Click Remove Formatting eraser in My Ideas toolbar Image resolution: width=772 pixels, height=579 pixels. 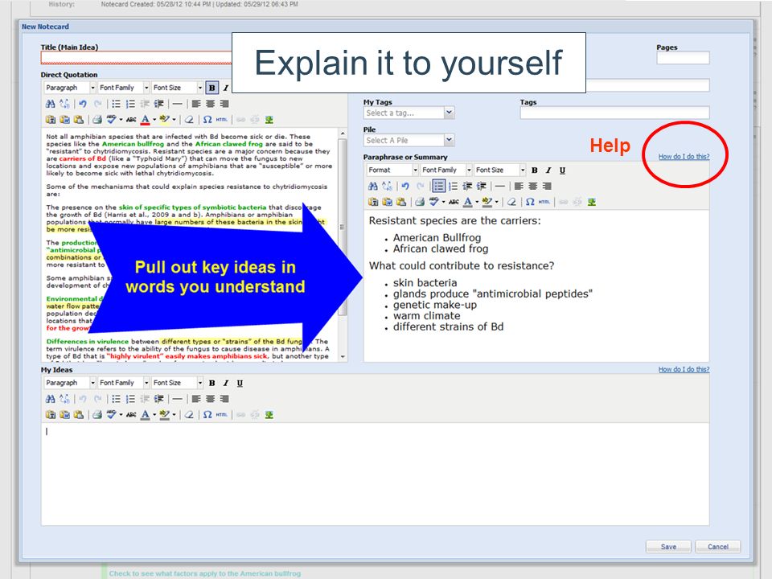click(x=189, y=415)
